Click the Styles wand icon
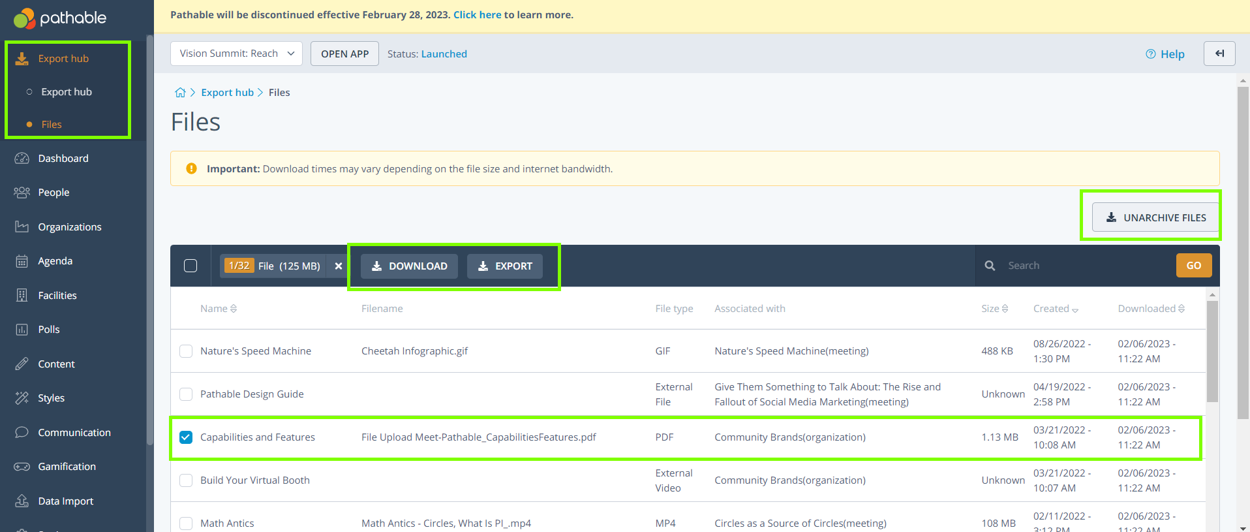The width and height of the screenshot is (1250, 532). click(22, 398)
